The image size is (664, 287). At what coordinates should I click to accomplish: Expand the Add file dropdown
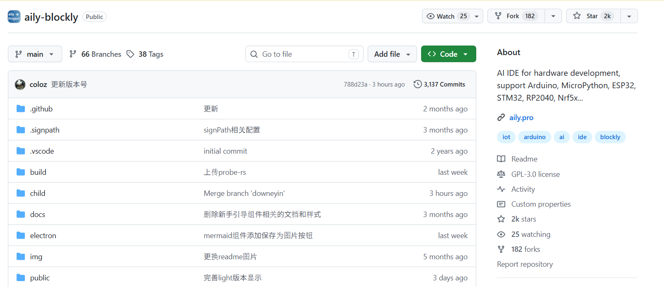392,54
